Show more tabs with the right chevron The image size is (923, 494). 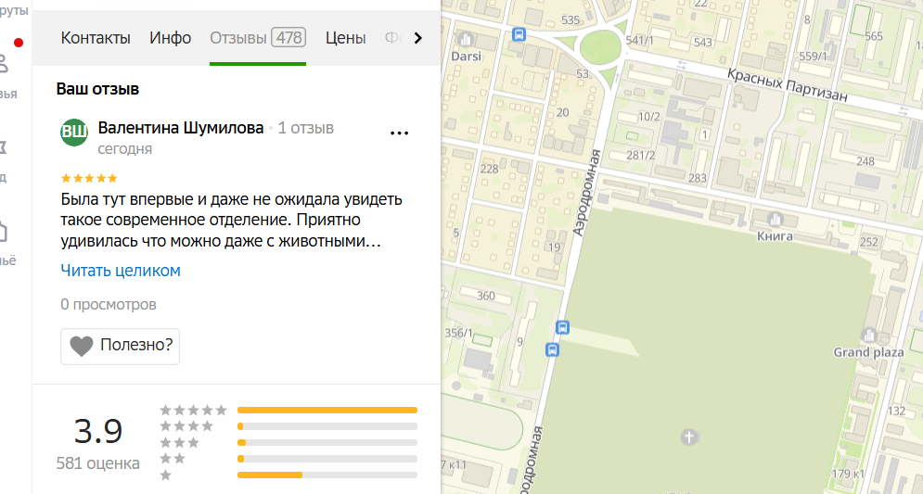[418, 38]
